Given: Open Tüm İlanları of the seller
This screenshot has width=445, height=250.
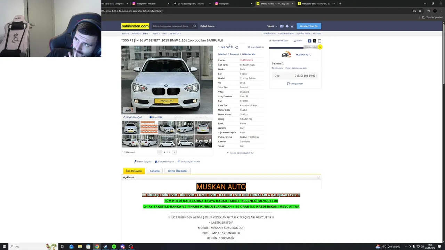Looking at the screenshot, I should 277,68.
